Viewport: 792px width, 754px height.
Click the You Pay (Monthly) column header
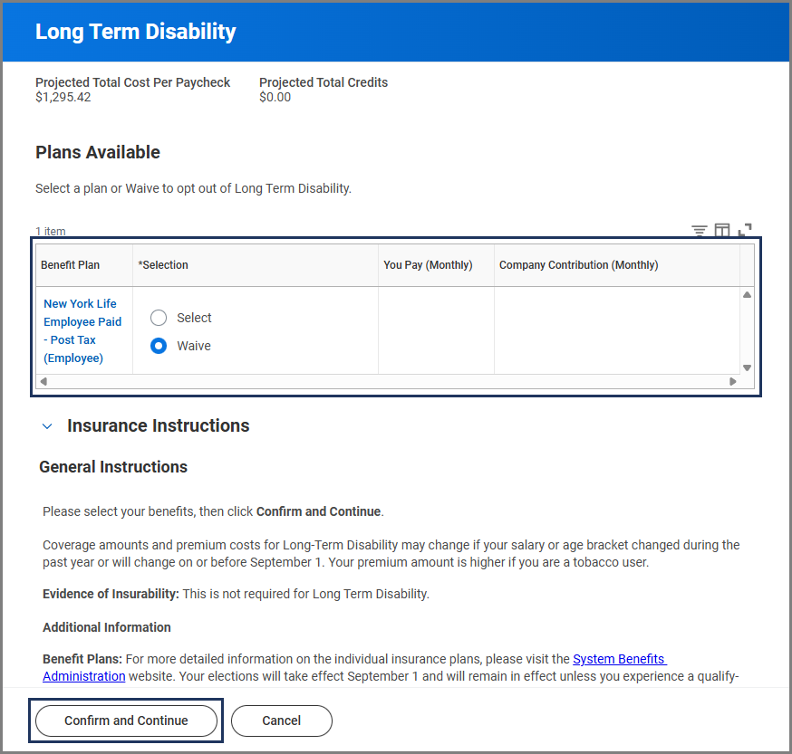tap(428, 265)
